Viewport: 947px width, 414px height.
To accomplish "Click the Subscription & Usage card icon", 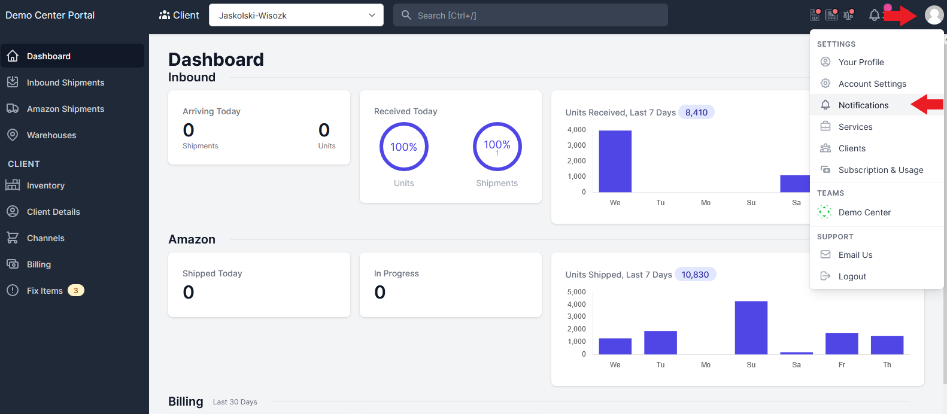I will (825, 169).
